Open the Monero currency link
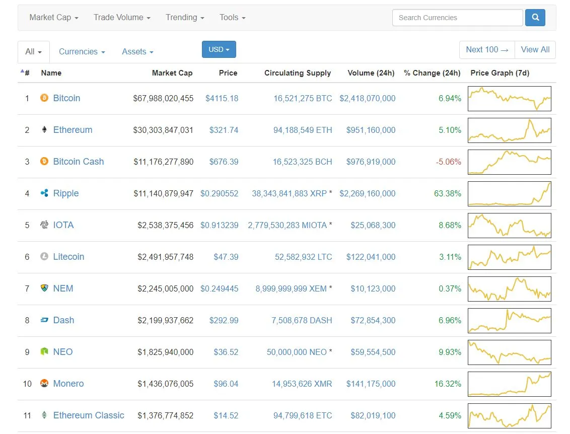570x434 pixels. (68, 384)
